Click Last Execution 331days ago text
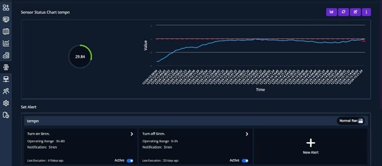The width and height of the screenshot is (382, 166). click(x=160, y=161)
